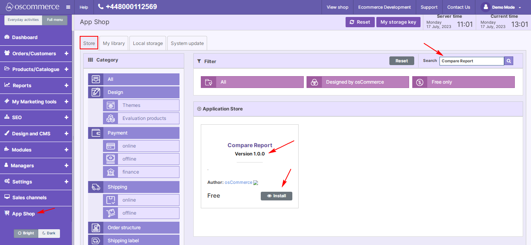
Task: Click the App Shop cart icon
Action: pos(7,213)
